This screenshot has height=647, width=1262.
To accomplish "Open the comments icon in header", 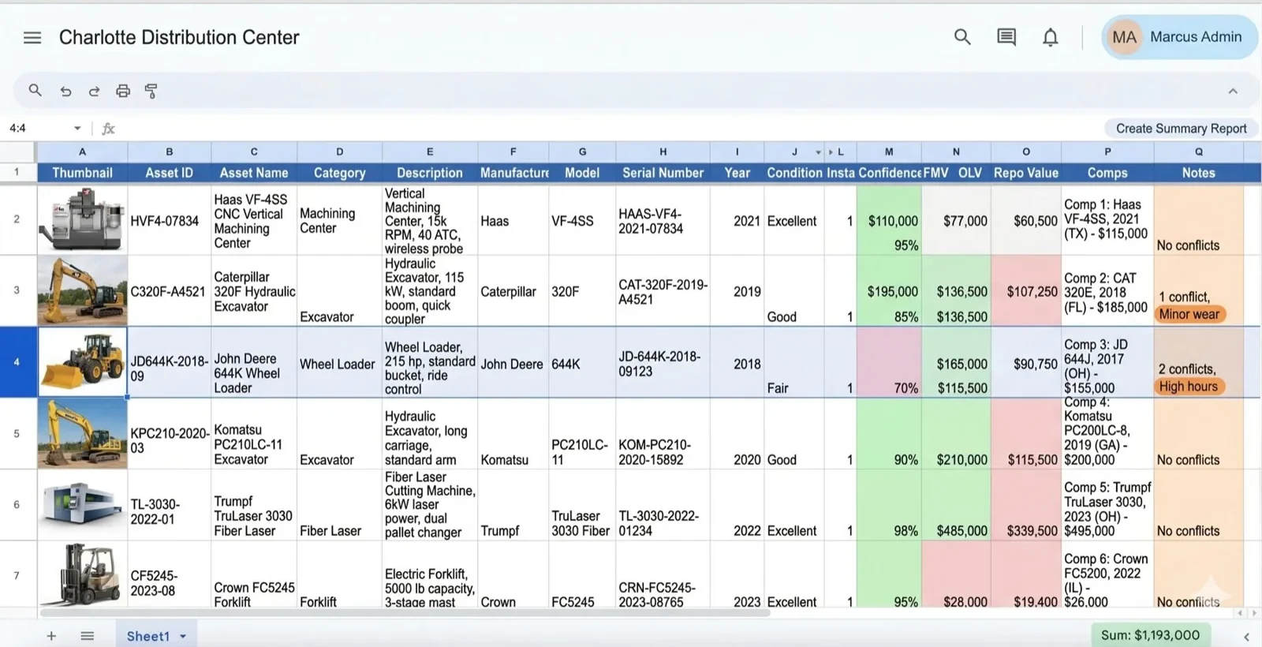I will click(x=1006, y=37).
